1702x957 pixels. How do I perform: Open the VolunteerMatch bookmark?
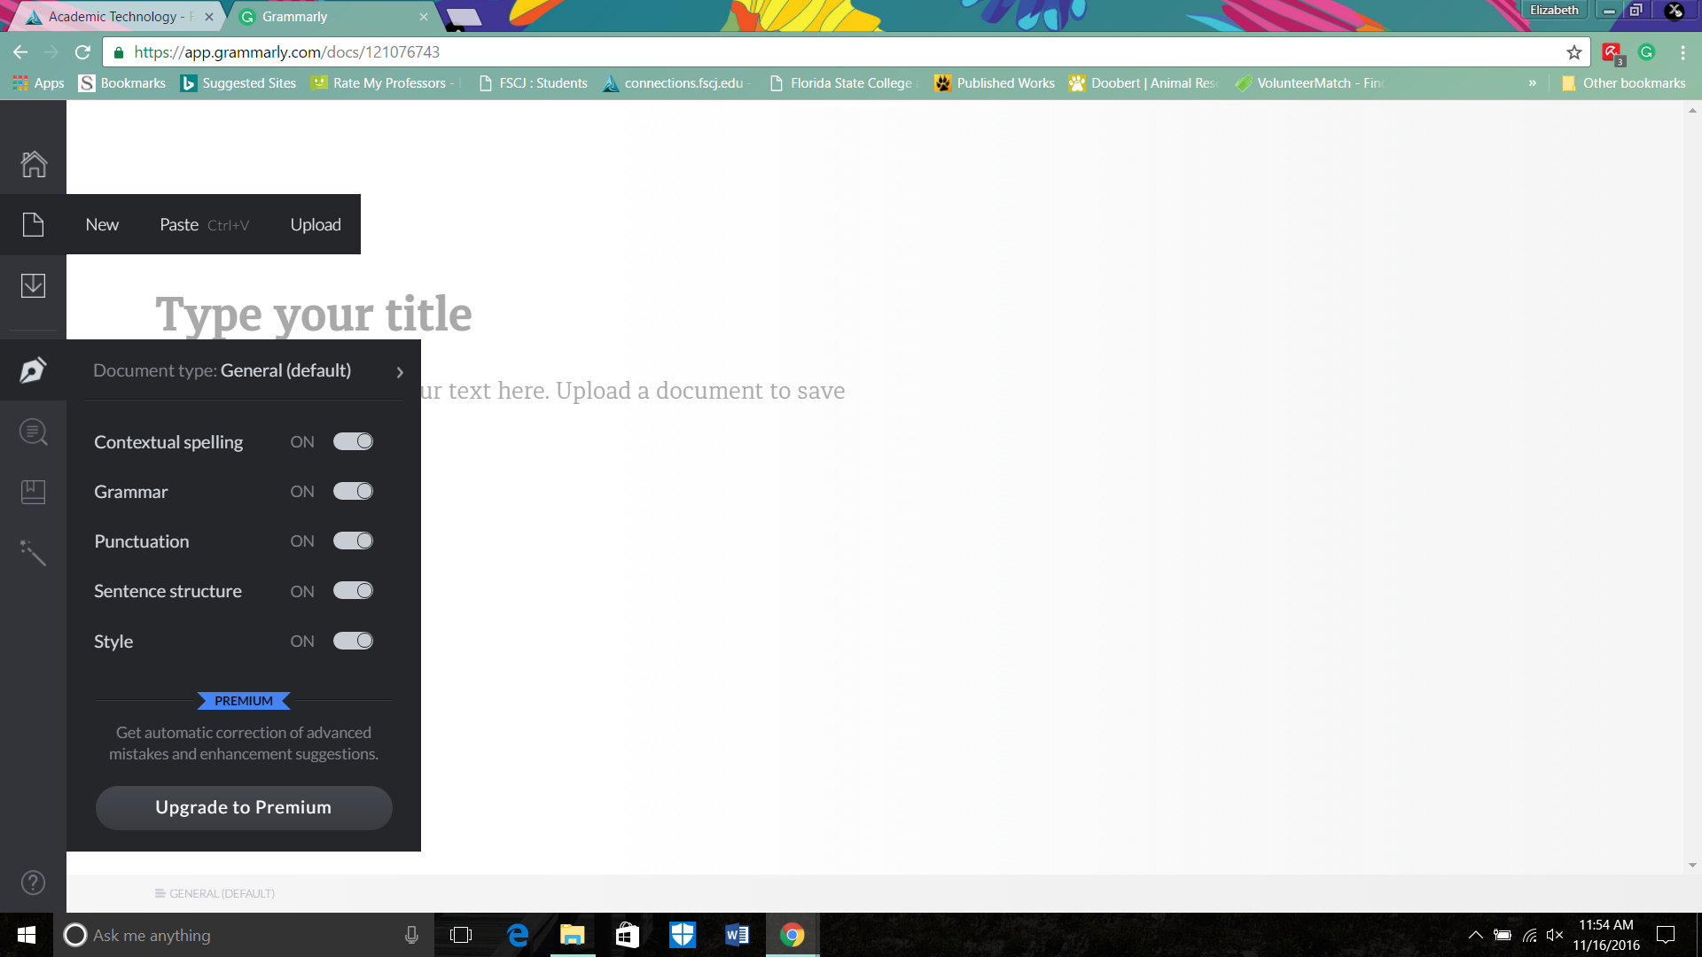click(1310, 83)
